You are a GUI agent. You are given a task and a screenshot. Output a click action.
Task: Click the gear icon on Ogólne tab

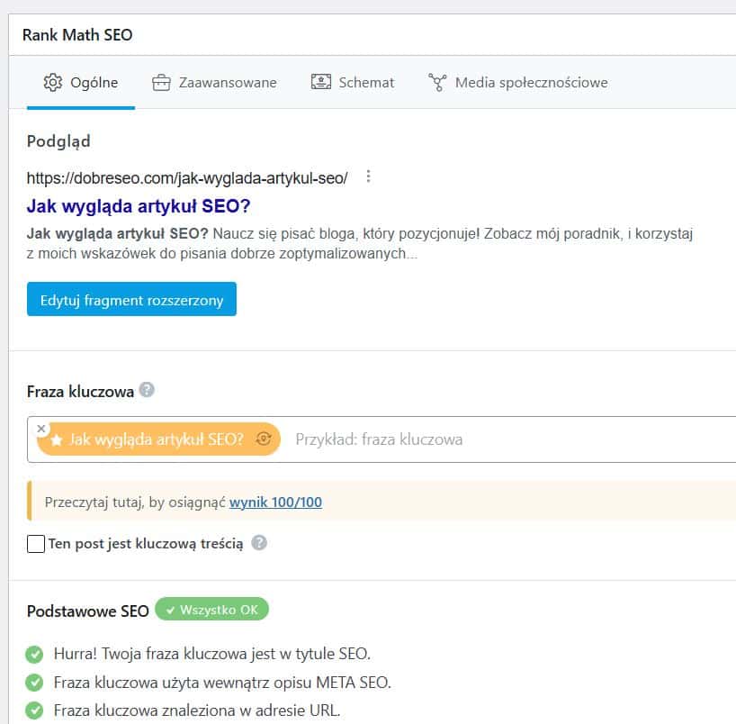(x=53, y=83)
